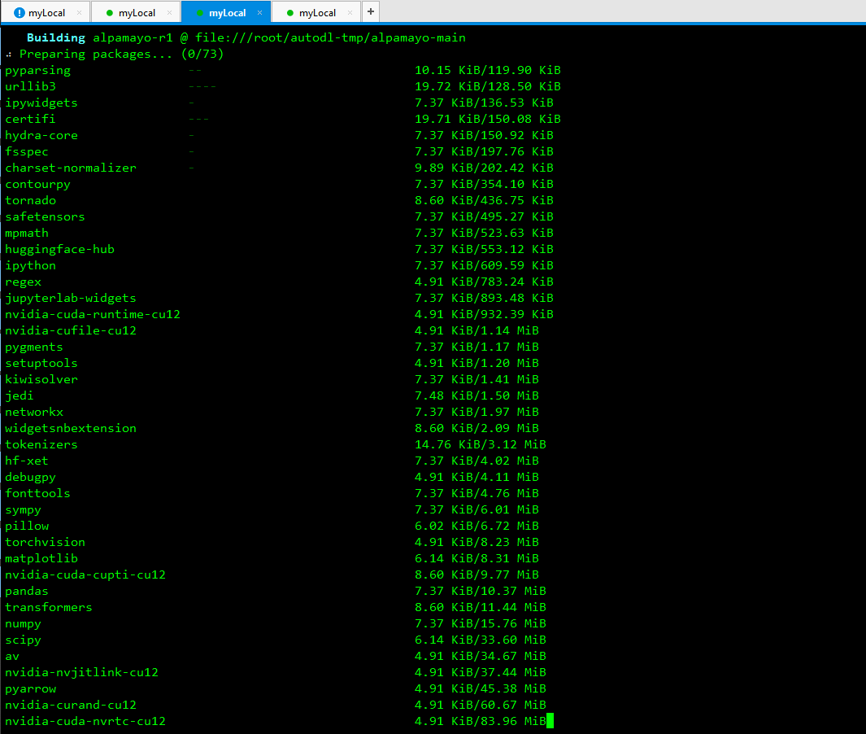Click the 'Building' word in terminal output
This screenshot has height=734, width=866.
click(x=56, y=37)
